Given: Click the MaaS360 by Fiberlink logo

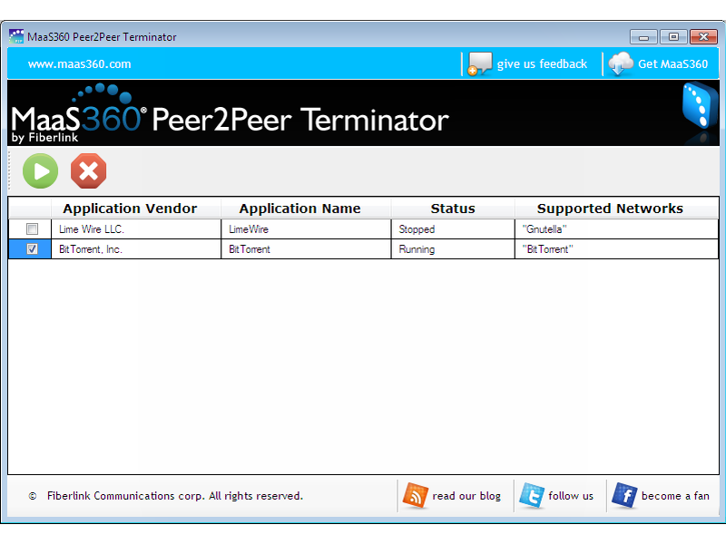Looking at the screenshot, I should click(79, 113).
